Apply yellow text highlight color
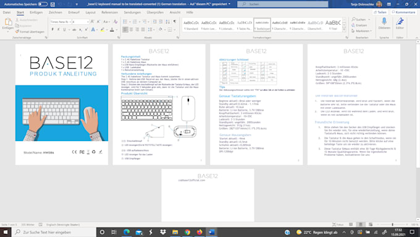 point(102,30)
